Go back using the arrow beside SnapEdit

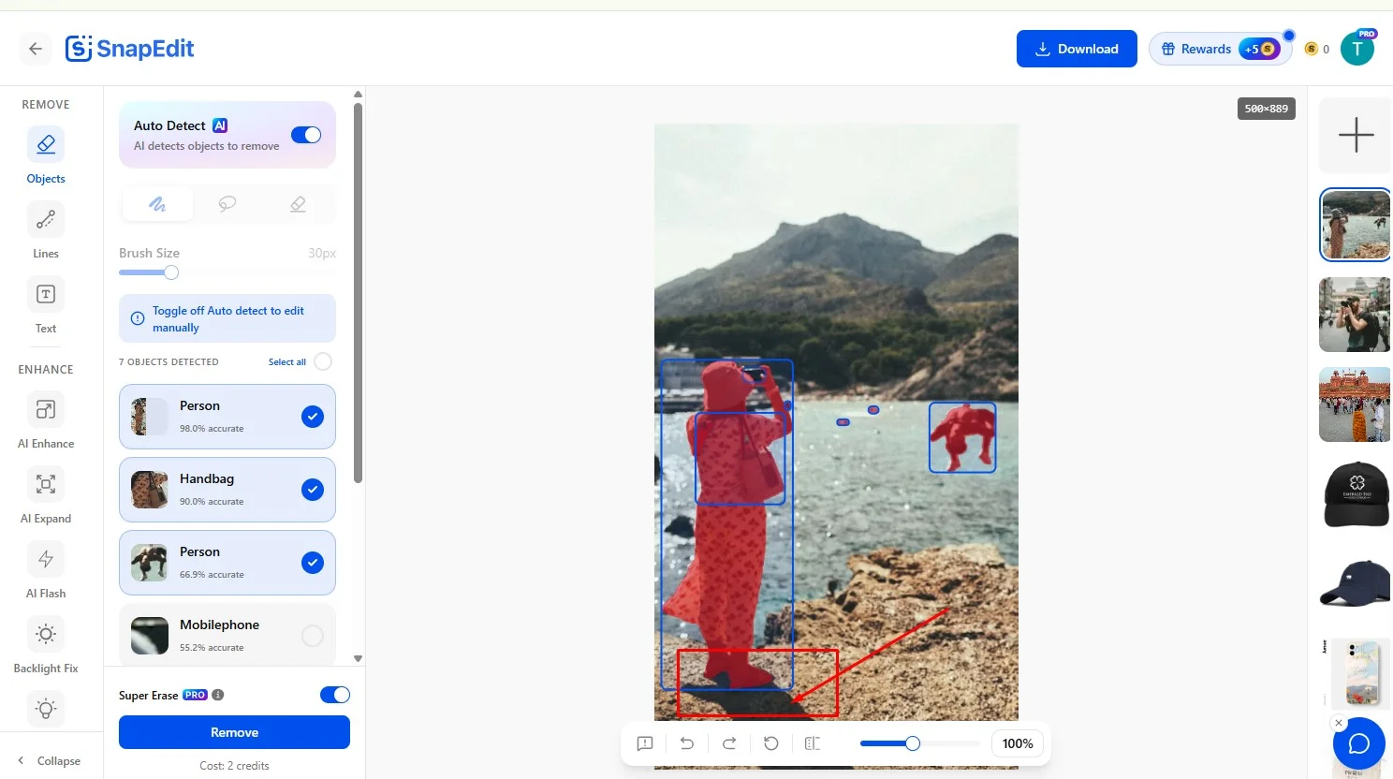pyautogui.click(x=36, y=49)
